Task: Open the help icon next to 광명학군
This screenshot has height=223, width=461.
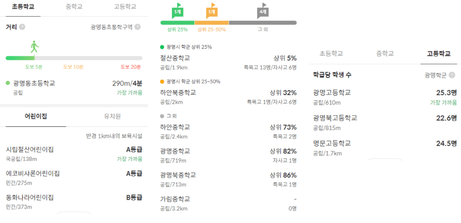Action: click(x=452, y=75)
